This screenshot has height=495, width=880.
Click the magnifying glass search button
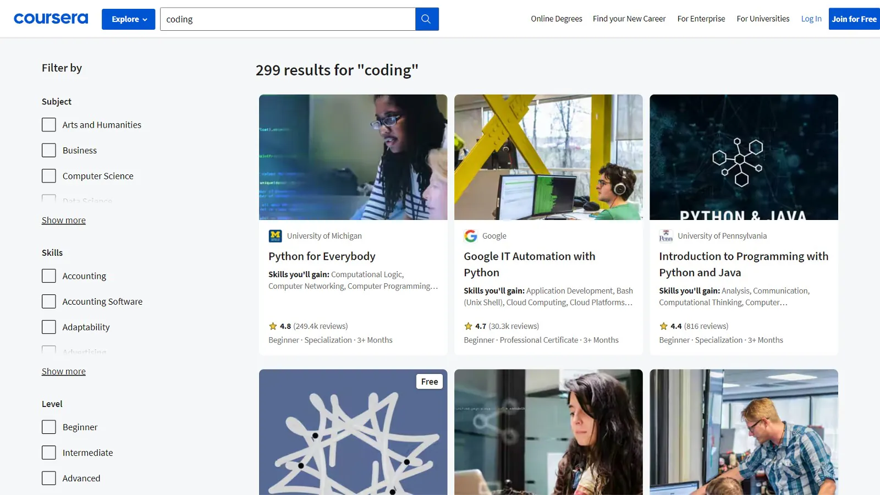pyautogui.click(x=426, y=19)
